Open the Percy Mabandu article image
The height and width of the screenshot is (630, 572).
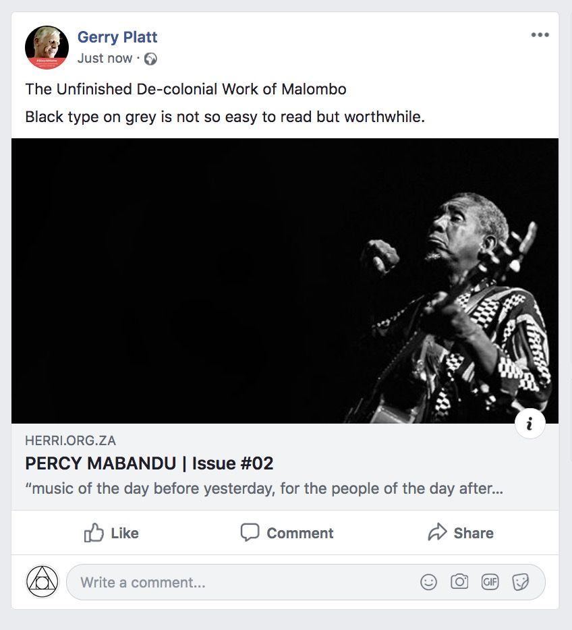(285, 281)
